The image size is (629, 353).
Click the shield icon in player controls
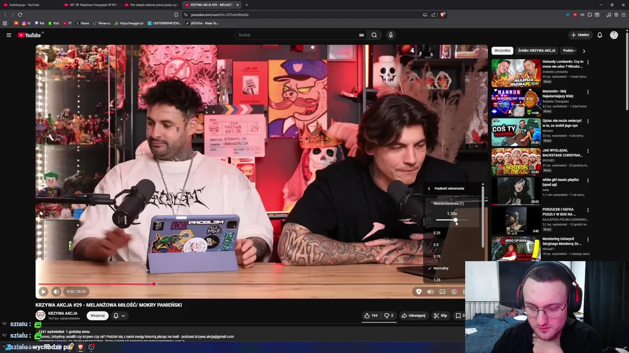419,292
